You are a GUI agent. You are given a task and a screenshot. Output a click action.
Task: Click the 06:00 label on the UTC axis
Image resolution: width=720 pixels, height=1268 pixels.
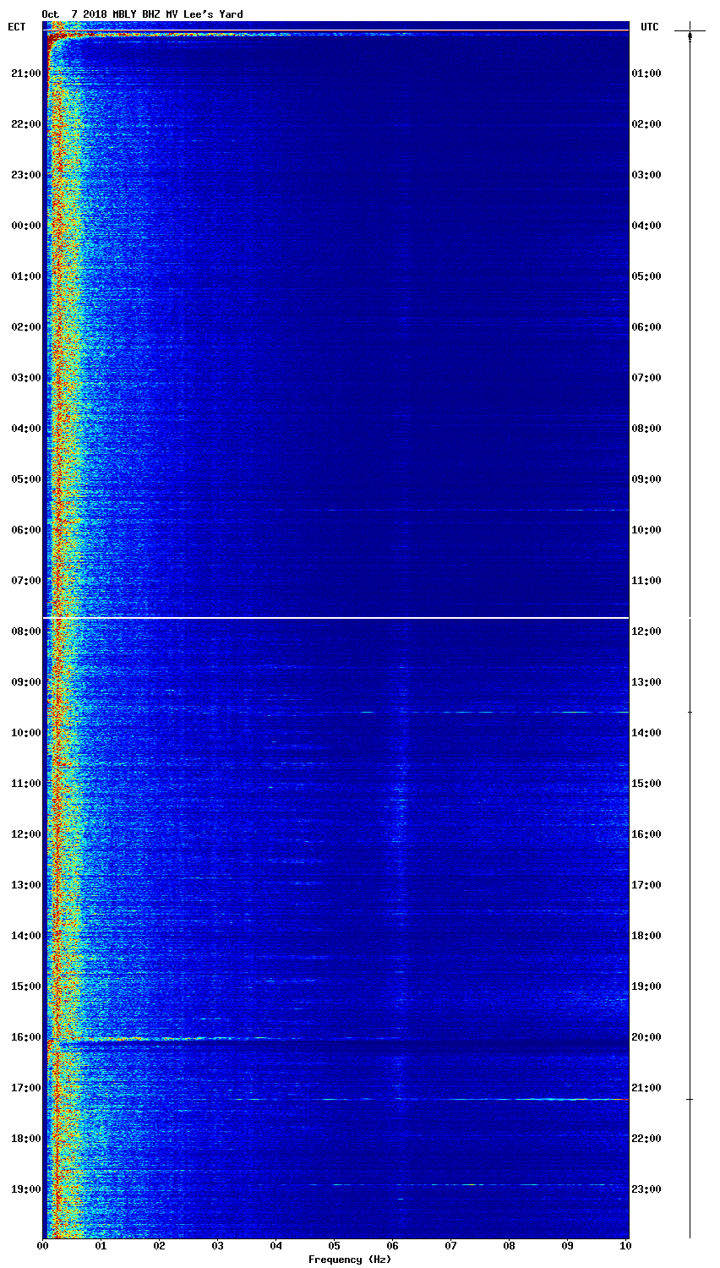click(646, 327)
